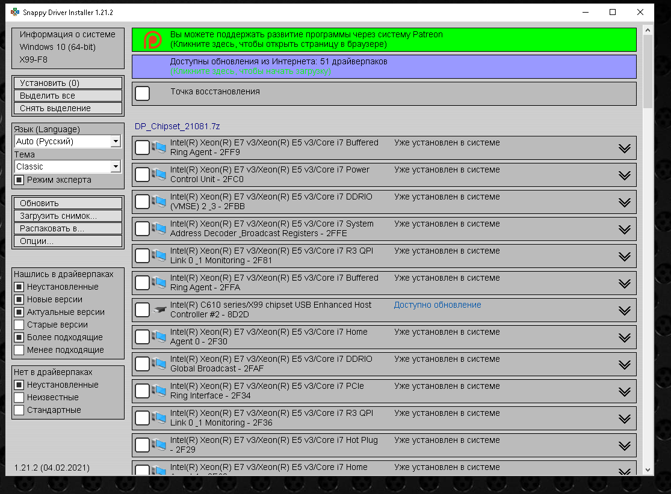The height and width of the screenshot is (494, 671).
Task: Enable Старые версии filter checkbox
Action: pyautogui.click(x=19, y=325)
